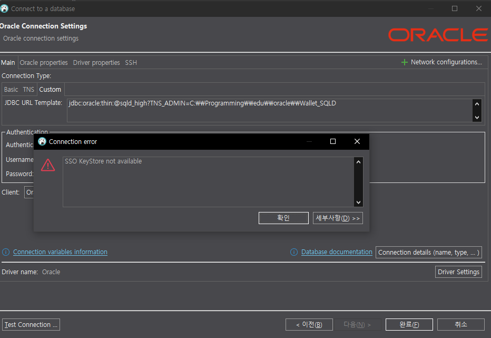Click the Password label
491x338 pixels.
point(19,173)
